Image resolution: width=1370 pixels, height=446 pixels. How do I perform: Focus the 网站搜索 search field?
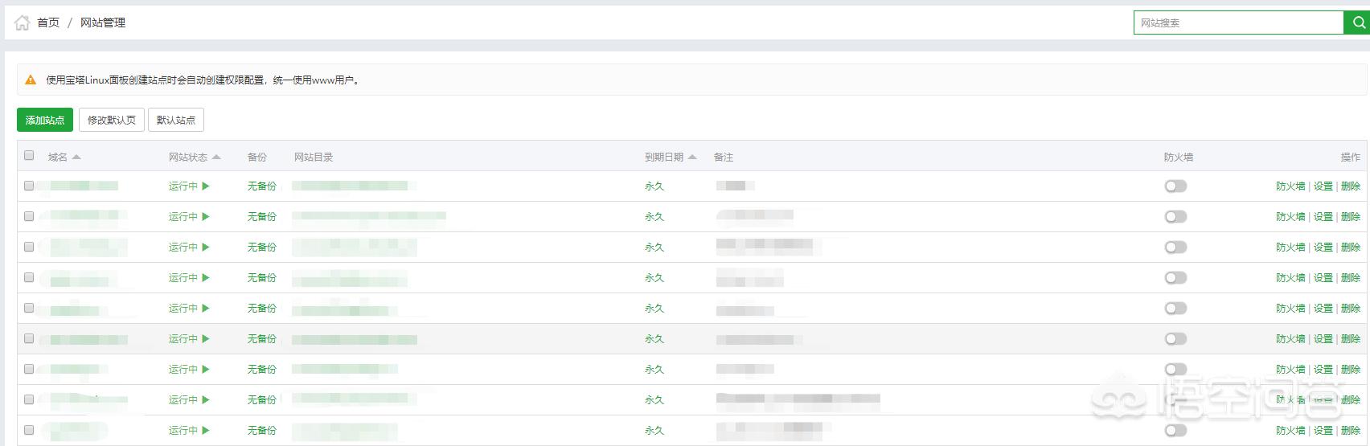pyautogui.click(x=1238, y=23)
